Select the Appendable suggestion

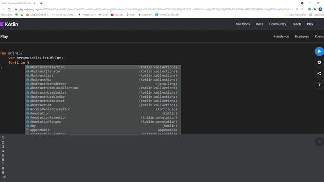(x=103, y=130)
